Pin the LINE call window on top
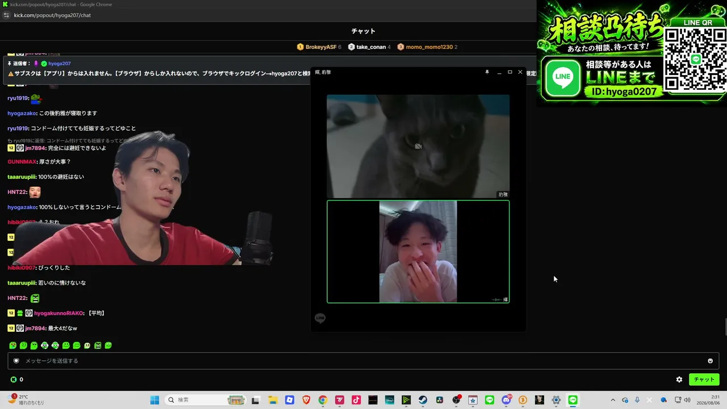Viewport: 727px width, 409px height. [487, 72]
